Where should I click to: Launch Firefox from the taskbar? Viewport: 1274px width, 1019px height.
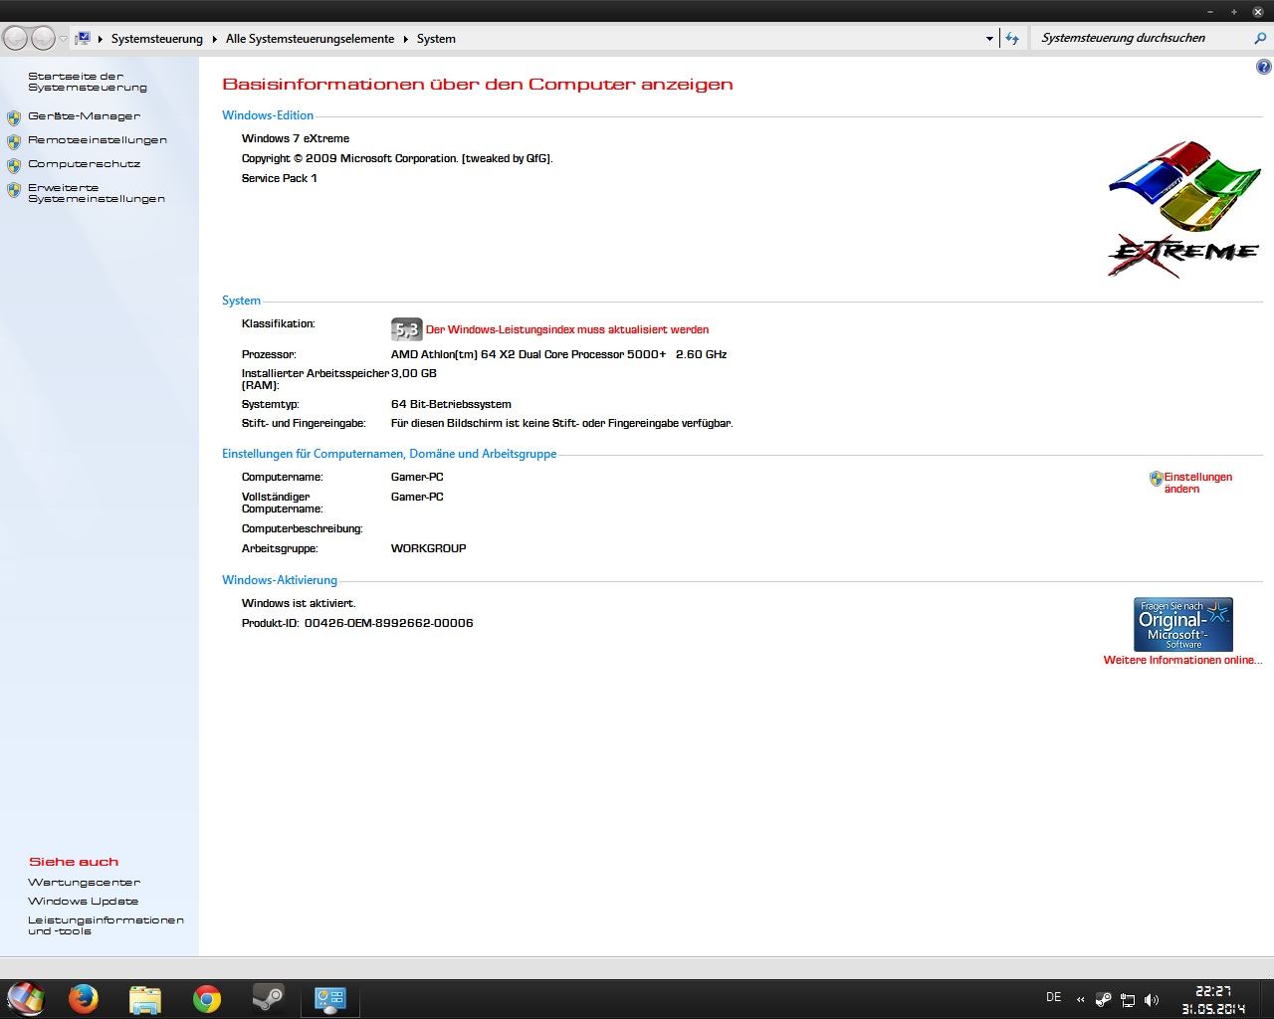click(x=83, y=999)
